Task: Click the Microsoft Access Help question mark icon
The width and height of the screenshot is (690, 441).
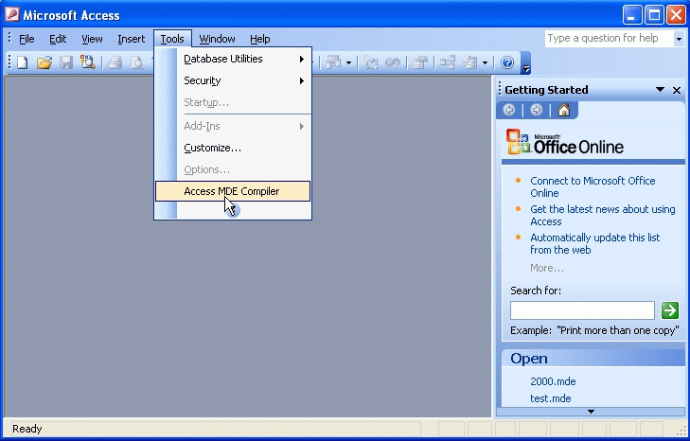Action: coord(507,63)
